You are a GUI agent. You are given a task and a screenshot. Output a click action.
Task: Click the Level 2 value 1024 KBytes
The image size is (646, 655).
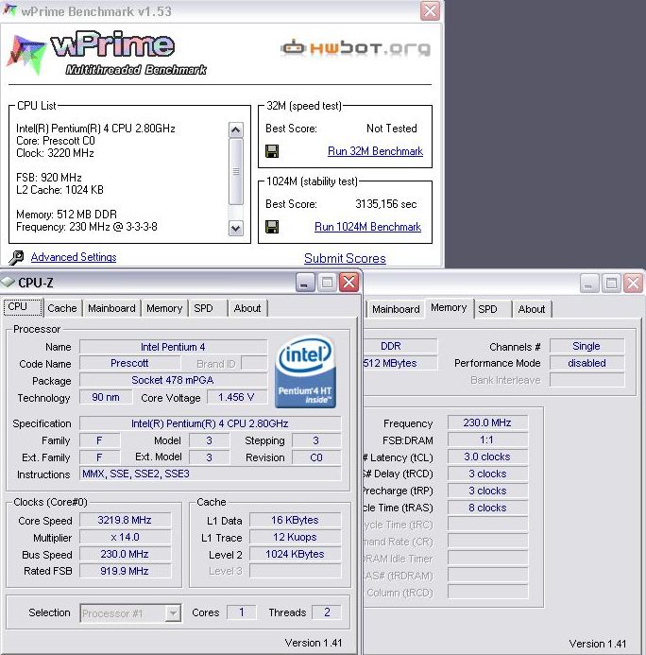tap(295, 554)
